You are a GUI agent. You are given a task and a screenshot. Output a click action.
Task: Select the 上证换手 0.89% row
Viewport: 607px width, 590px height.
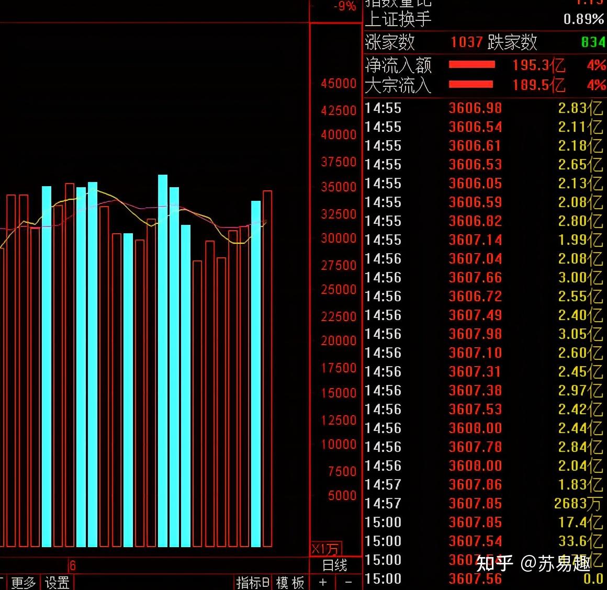[485, 19]
